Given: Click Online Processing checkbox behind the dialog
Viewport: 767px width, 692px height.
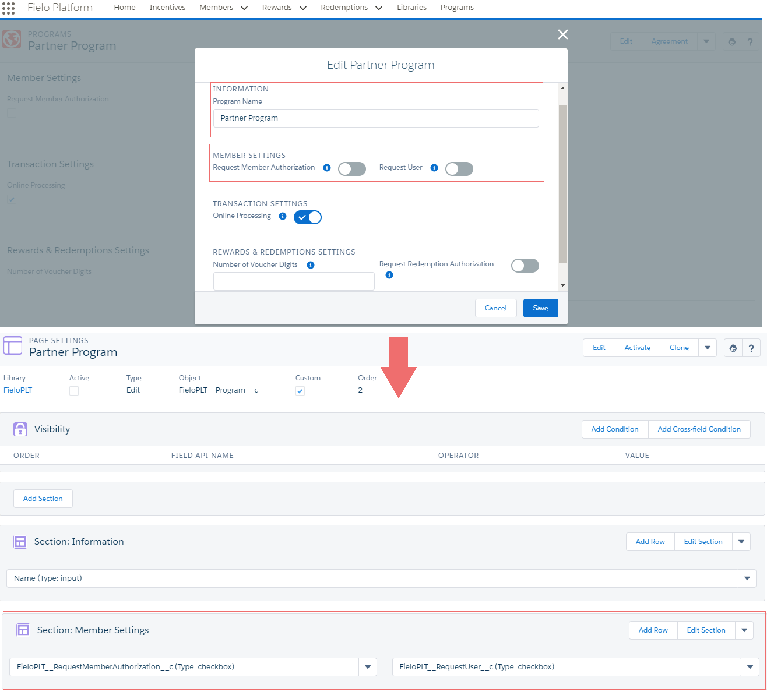Looking at the screenshot, I should (12, 199).
